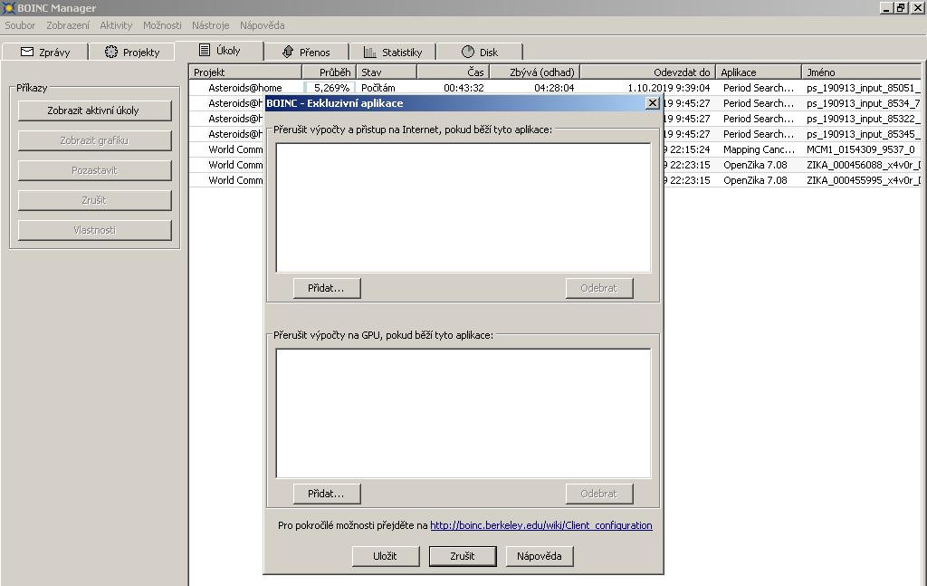Open the Zobrazení menu
This screenshot has height=586, width=927.
[x=68, y=25]
